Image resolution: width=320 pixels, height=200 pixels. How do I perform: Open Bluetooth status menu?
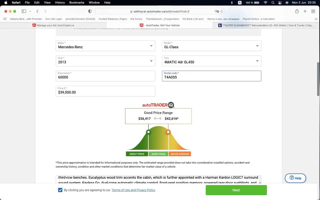232,2
